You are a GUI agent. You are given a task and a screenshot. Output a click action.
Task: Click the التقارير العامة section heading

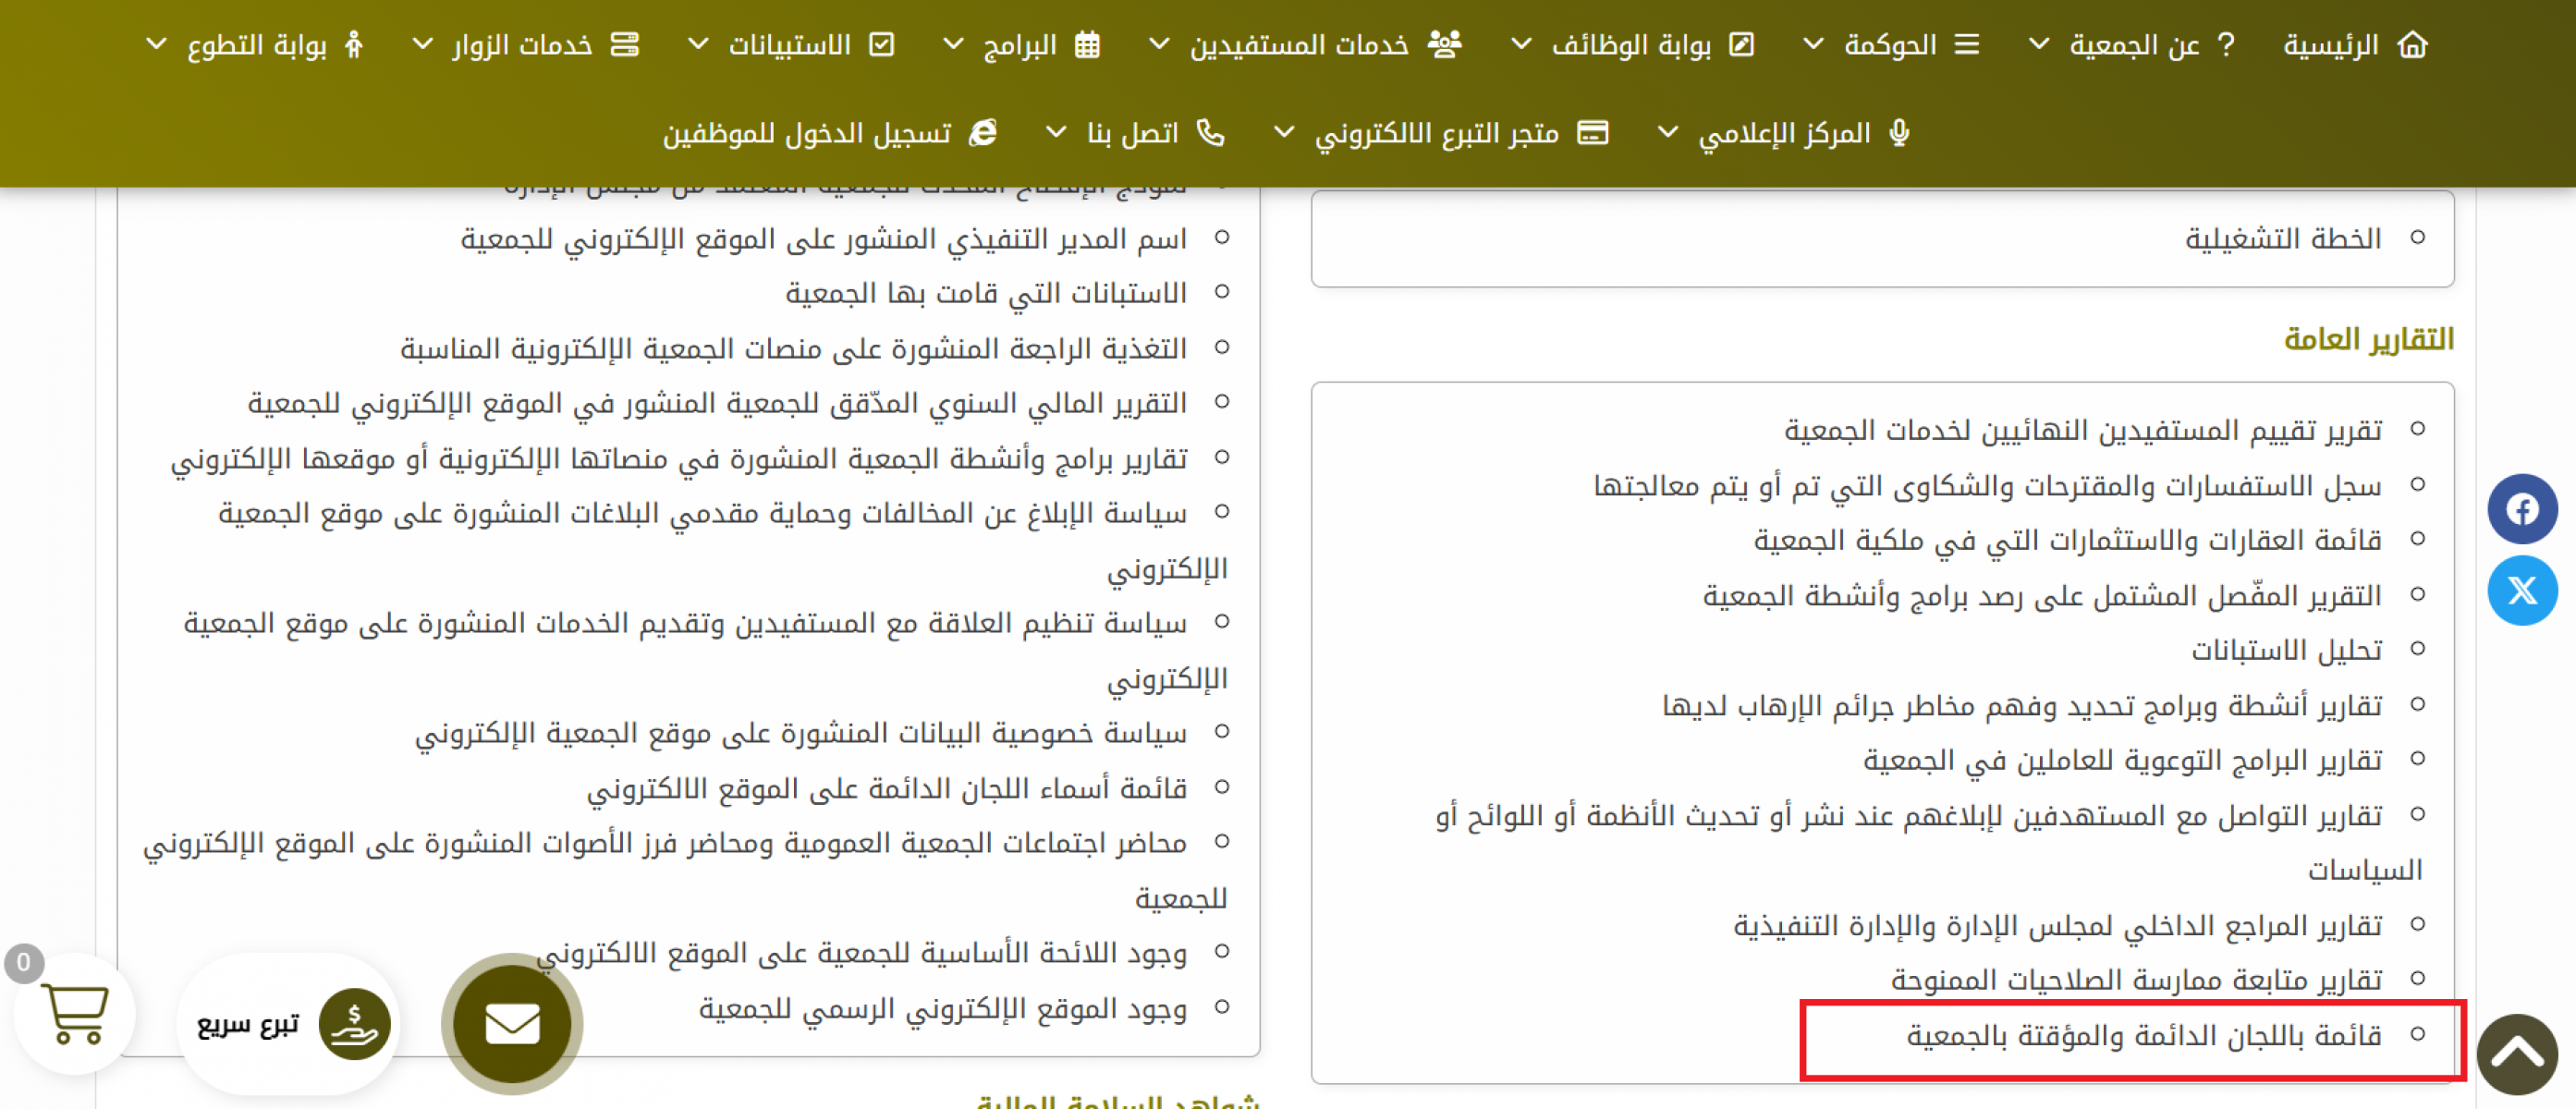tap(2369, 340)
